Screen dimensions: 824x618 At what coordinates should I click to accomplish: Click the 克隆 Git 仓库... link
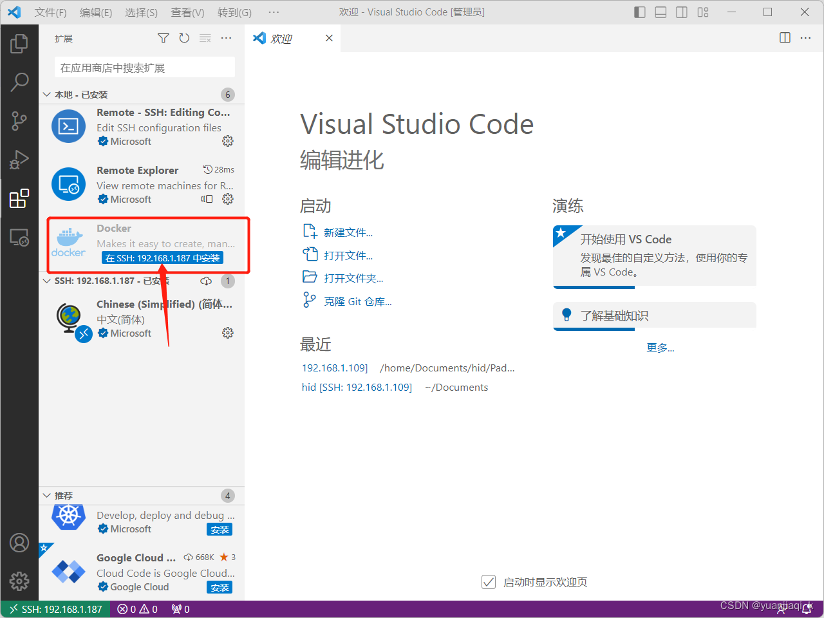pyautogui.click(x=358, y=301)
